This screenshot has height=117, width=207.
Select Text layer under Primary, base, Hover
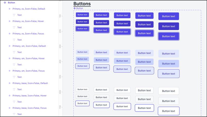[x=19, y=102]
